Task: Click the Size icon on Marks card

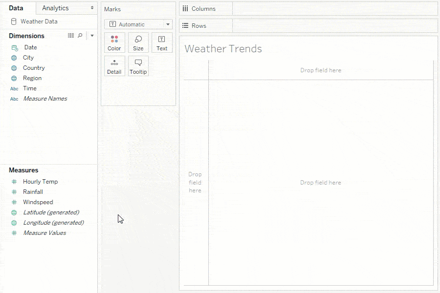Action: 138,42
